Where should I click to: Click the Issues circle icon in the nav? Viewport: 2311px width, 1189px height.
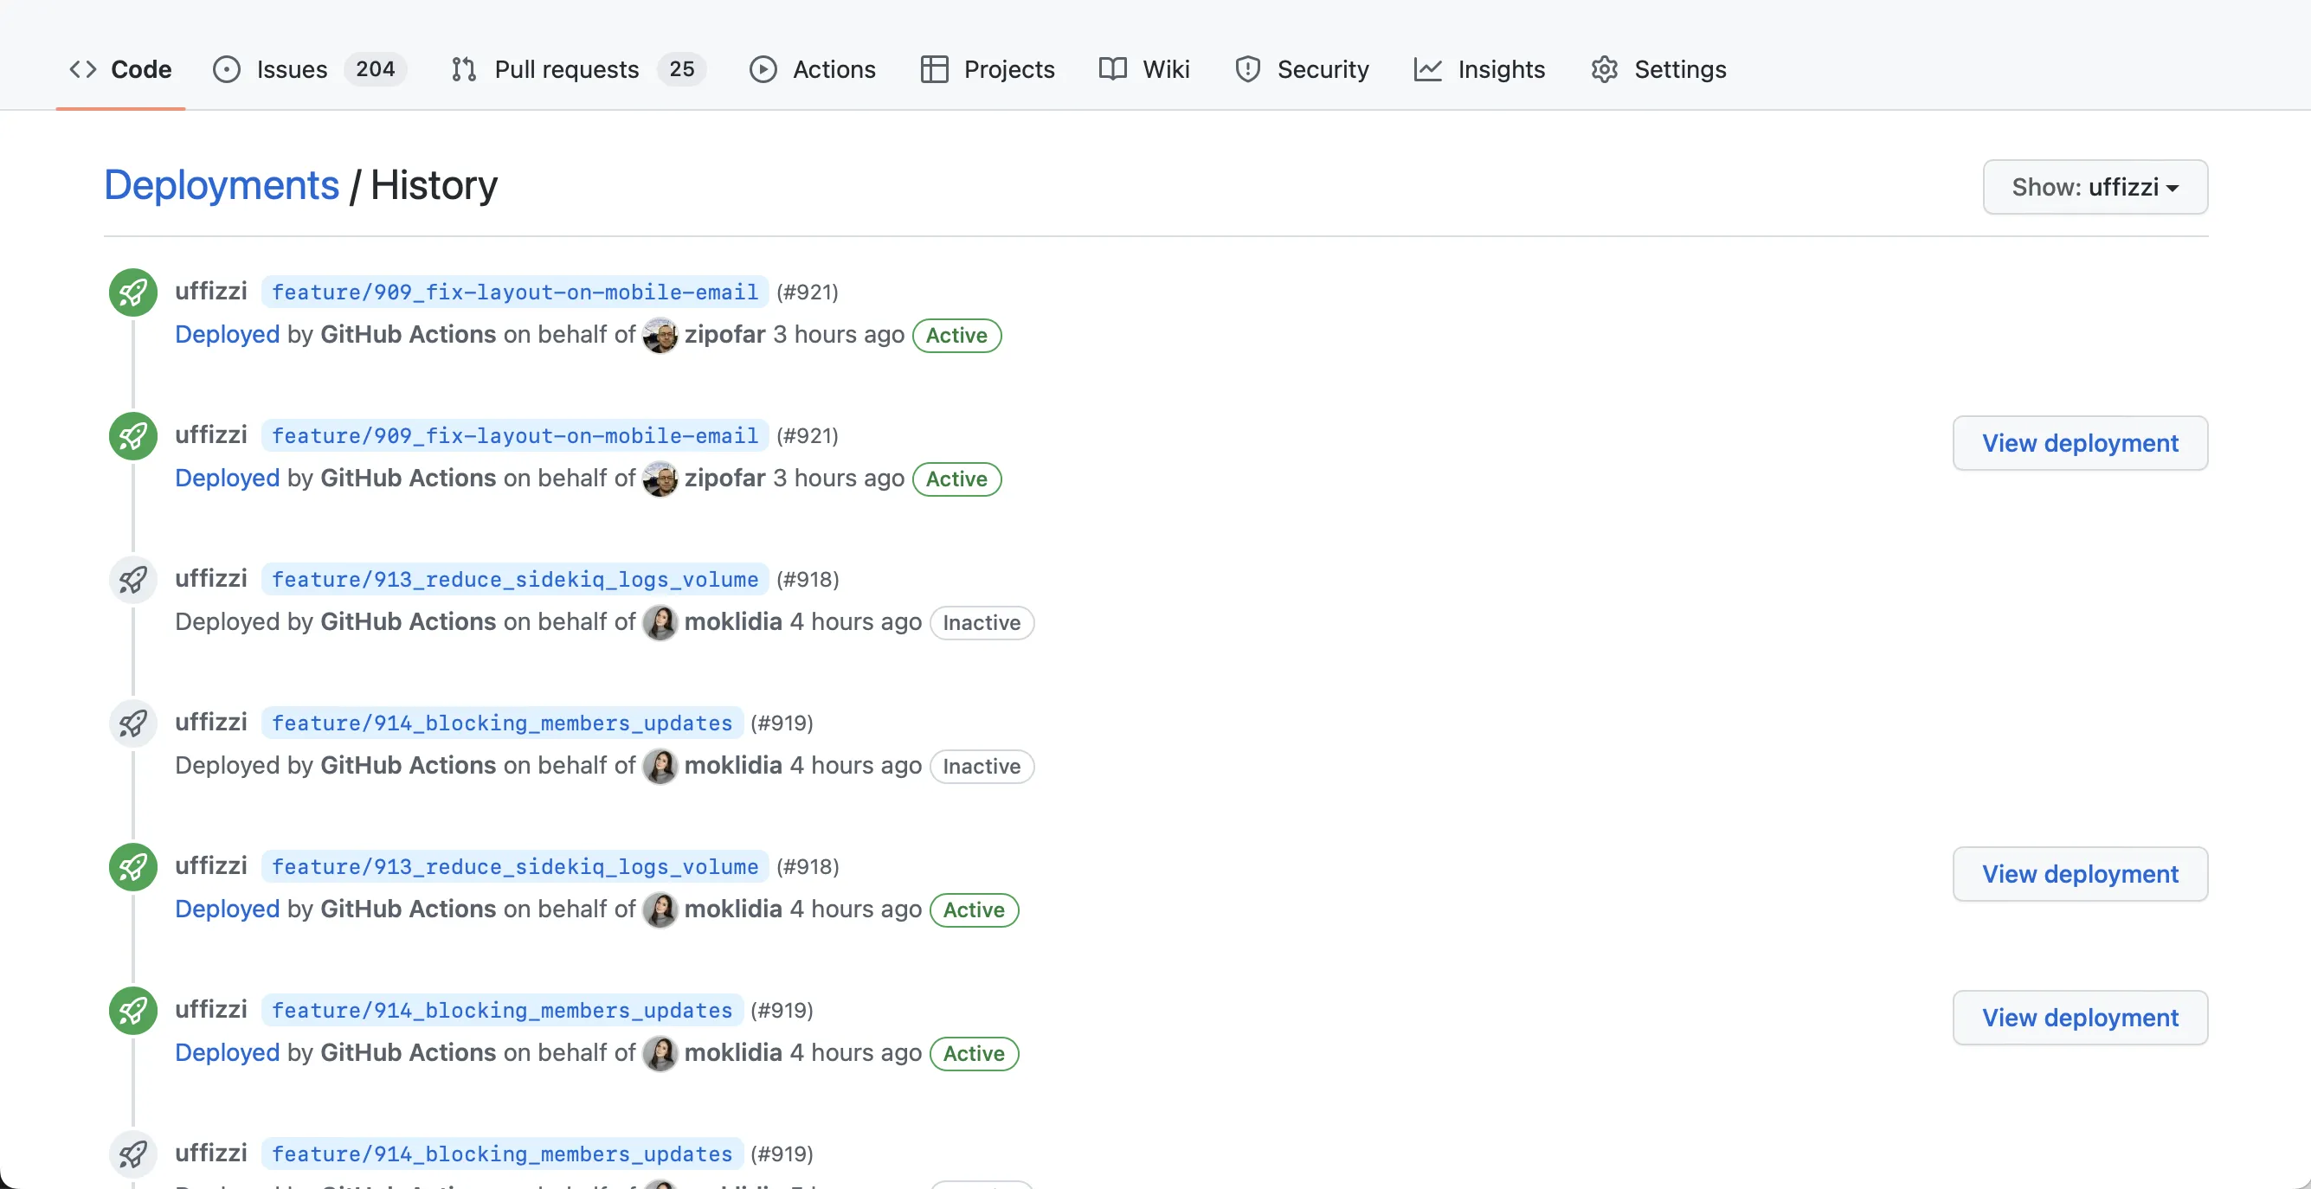tap(226, 69)
